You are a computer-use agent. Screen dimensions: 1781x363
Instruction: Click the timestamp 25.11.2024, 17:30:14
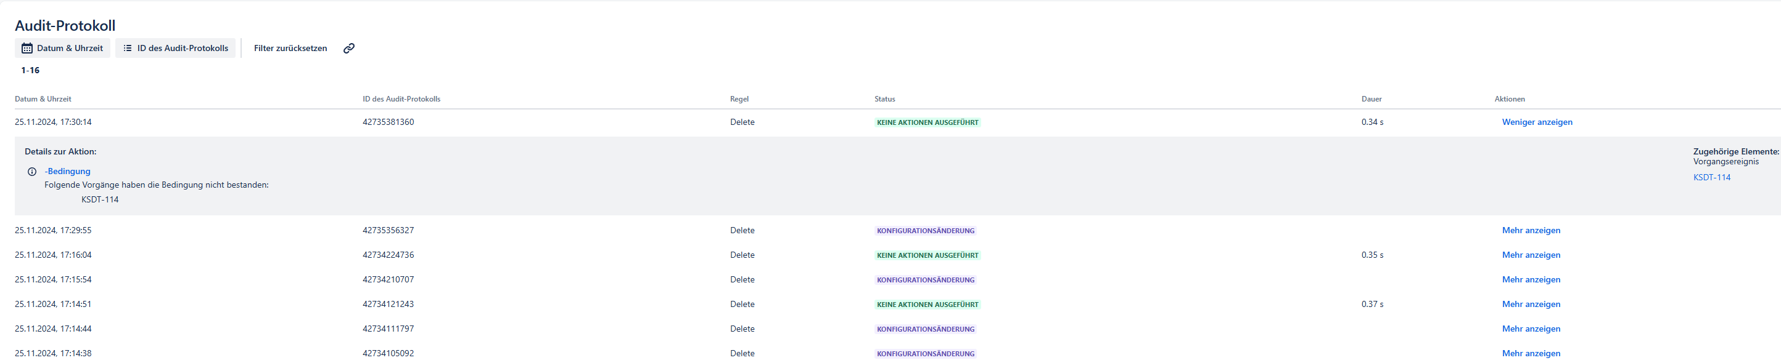pos(53,122)
